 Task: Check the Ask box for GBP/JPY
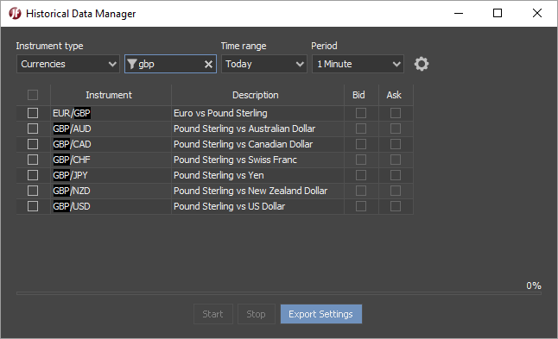(396, 175)
